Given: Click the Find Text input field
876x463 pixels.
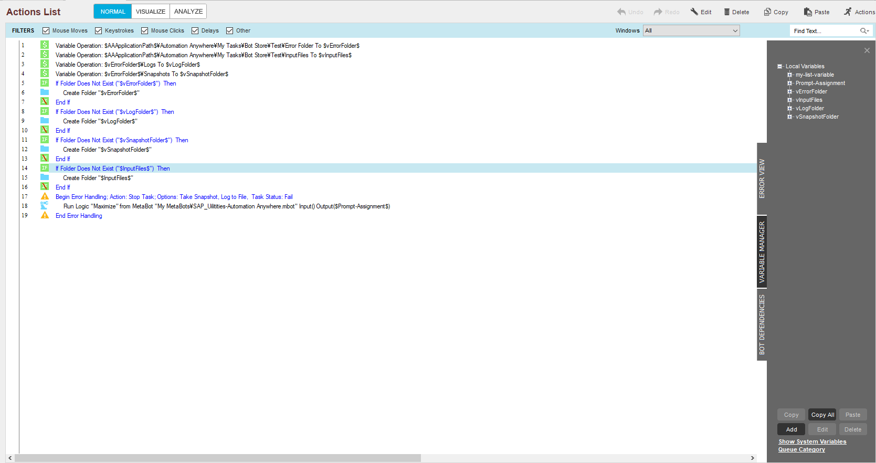Looking at the screenshot, I should click(825, 31).
